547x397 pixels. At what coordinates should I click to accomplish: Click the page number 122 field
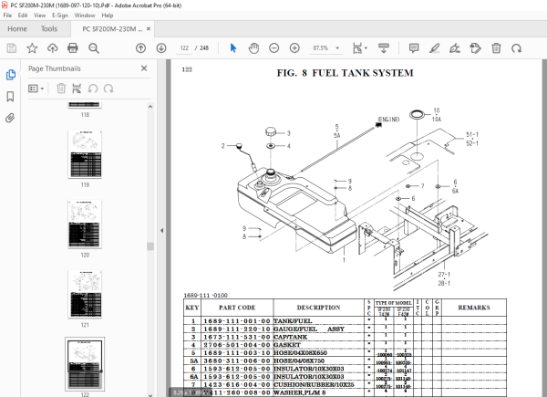[184, 48]
